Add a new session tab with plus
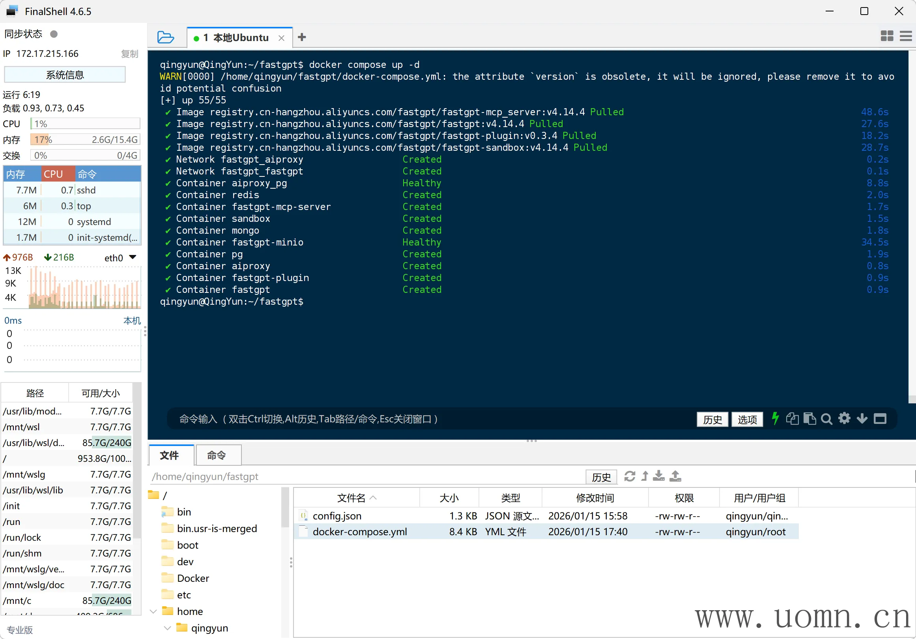The width and height of the screenshot is (916, 639). point(302,37)
